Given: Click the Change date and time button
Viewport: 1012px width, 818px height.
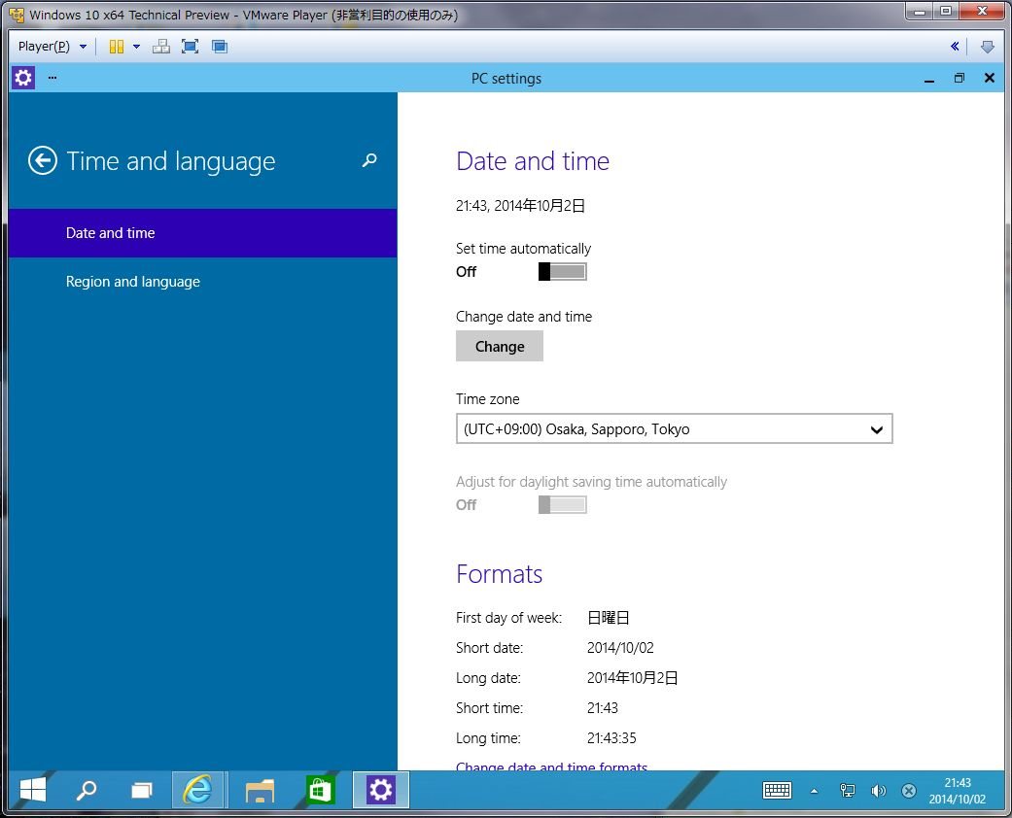Looking at the screenshot, I should pyautogui.click(x=499, y=346).
